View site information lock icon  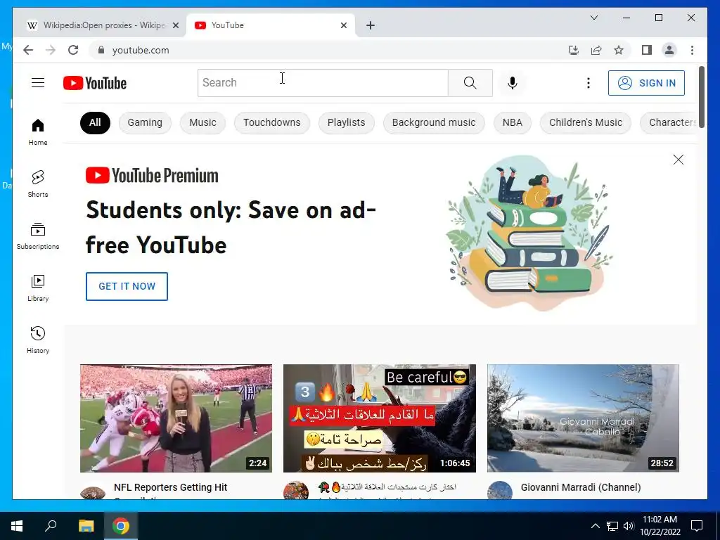[x=101, y=50]
